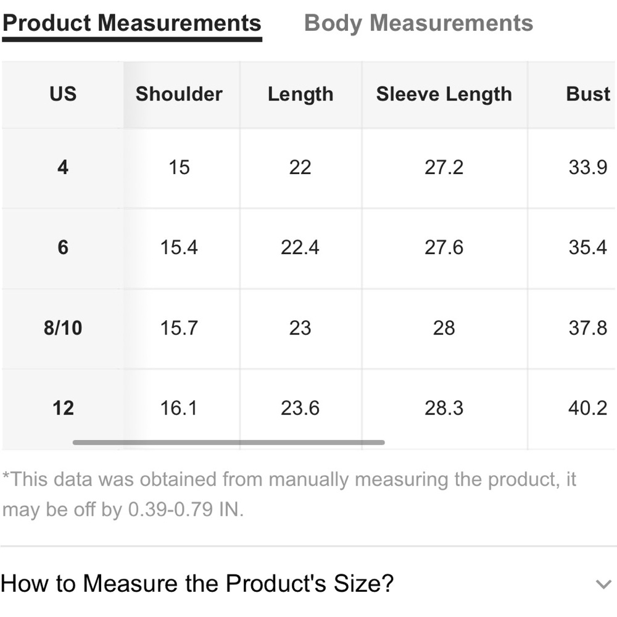Click the Length column header
Screen dimensions: 617x617
(300, 94)
